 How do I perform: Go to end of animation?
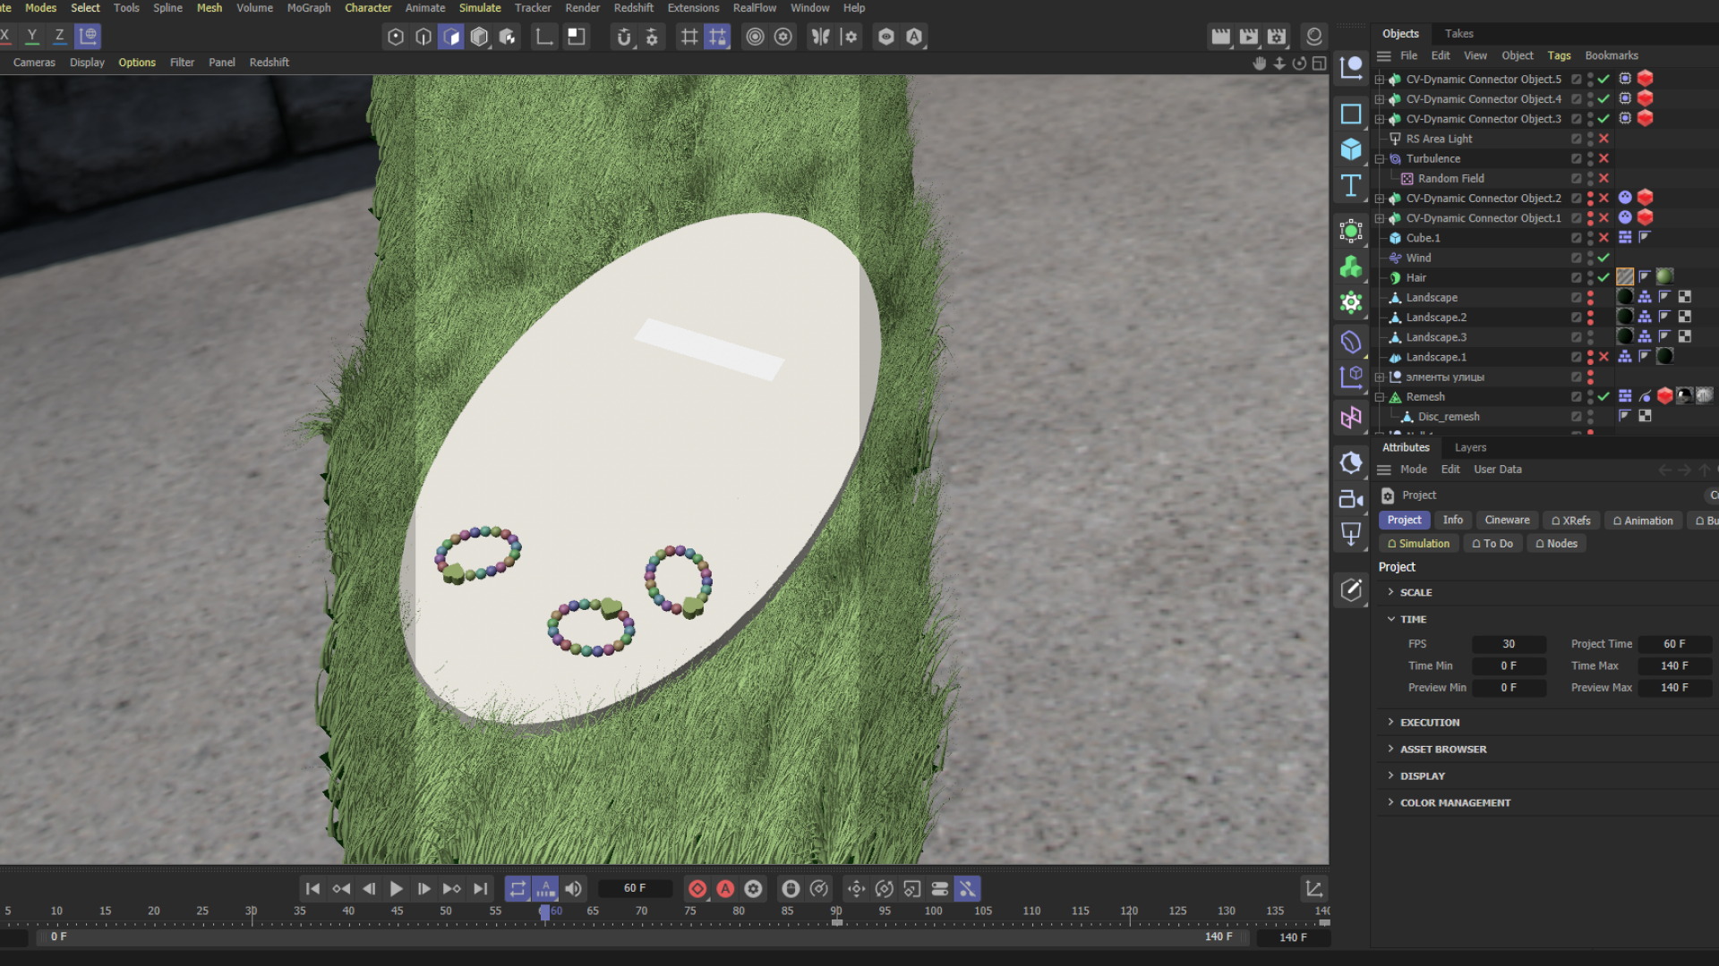click(x=481, y=889)
